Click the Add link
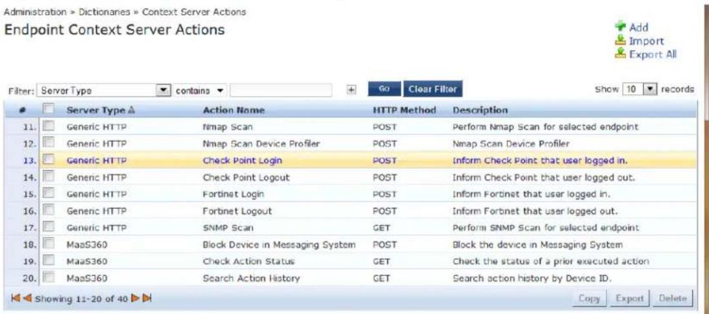709x314 pixels. coord(639,28)
